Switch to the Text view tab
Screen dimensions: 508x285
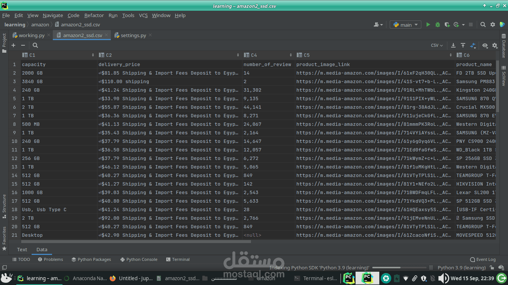[22, 249]
